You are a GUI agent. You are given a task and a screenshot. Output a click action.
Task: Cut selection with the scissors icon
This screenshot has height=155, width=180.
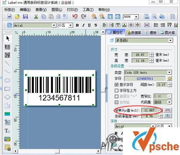pyautogui.click(x=36, y=17)
